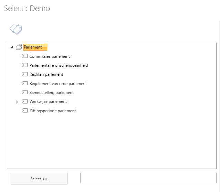This screenshot has height=192, width=223.
Task: Choose the Zittingsperiode parlement term
Action: tap(53, 111)
